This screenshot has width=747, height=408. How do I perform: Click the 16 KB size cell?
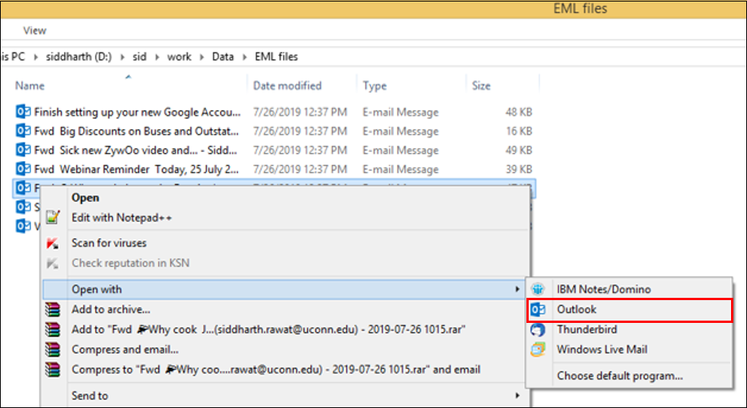[519, 131]
